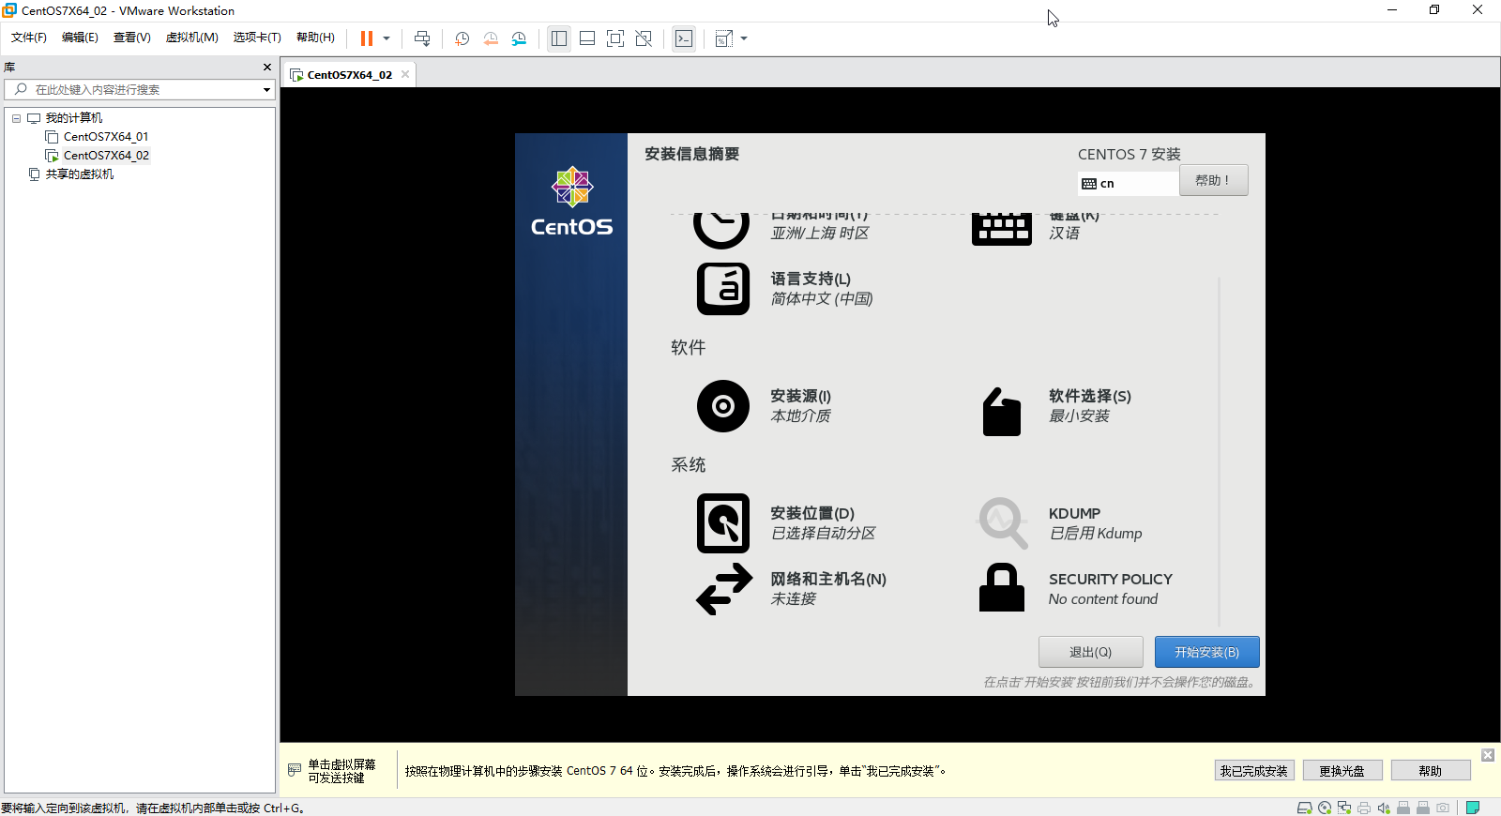Open 安装源(I) disc icon
This screenshot has width=1501, height=816.
click(x=723, y=406)
